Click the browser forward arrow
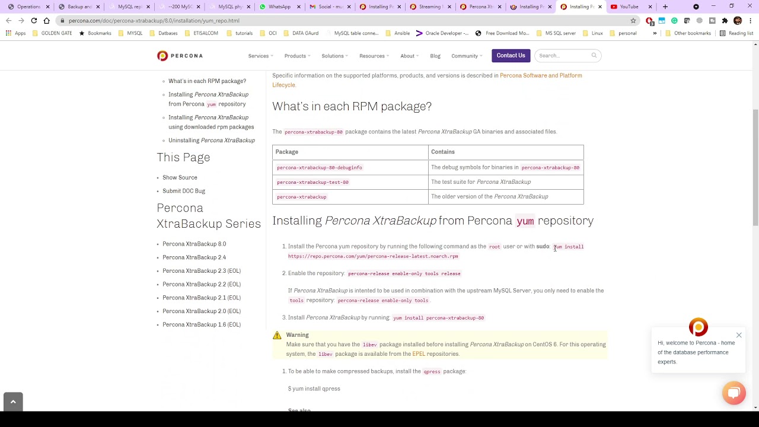 click(21, 20)
